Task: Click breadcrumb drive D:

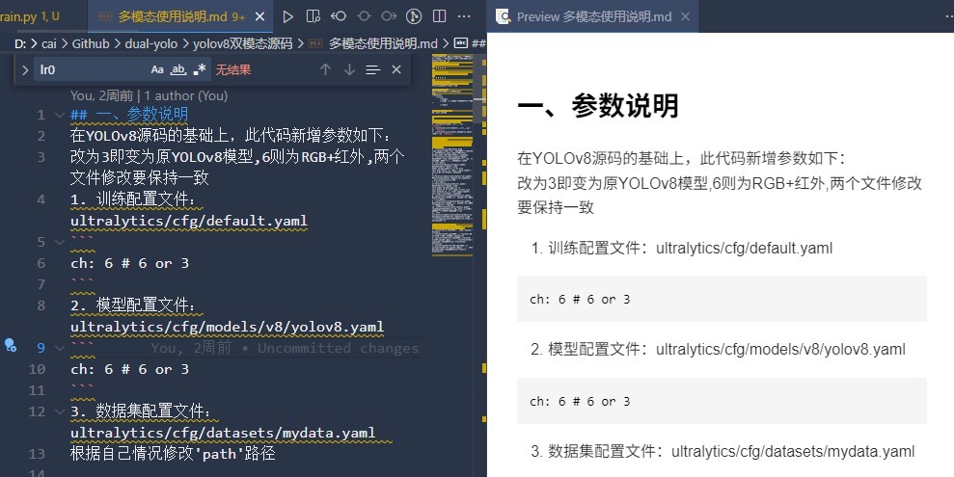Action: (x=20, y=43)
